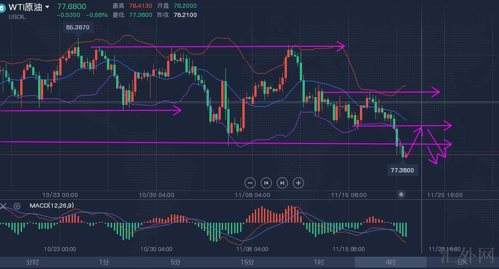Click the WTI crude oil symbol icon
Image resolution: width=499 pixels, height=269 pixels.
pyautogui.click(x=2, y=8)
